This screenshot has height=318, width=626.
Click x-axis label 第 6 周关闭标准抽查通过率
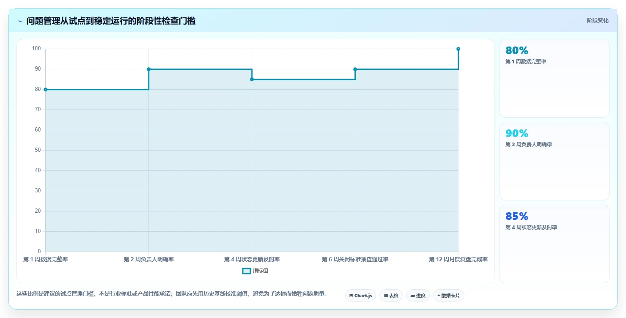coord(355,259)
